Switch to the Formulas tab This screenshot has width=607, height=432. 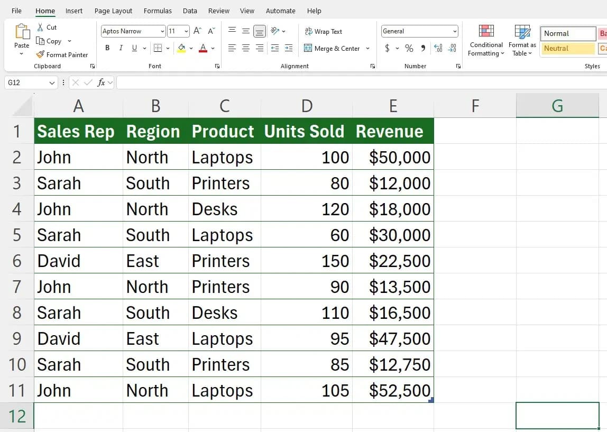158,11
